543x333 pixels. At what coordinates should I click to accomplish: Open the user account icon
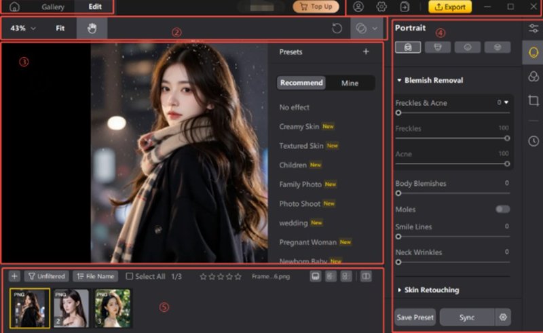click(358, 7)
